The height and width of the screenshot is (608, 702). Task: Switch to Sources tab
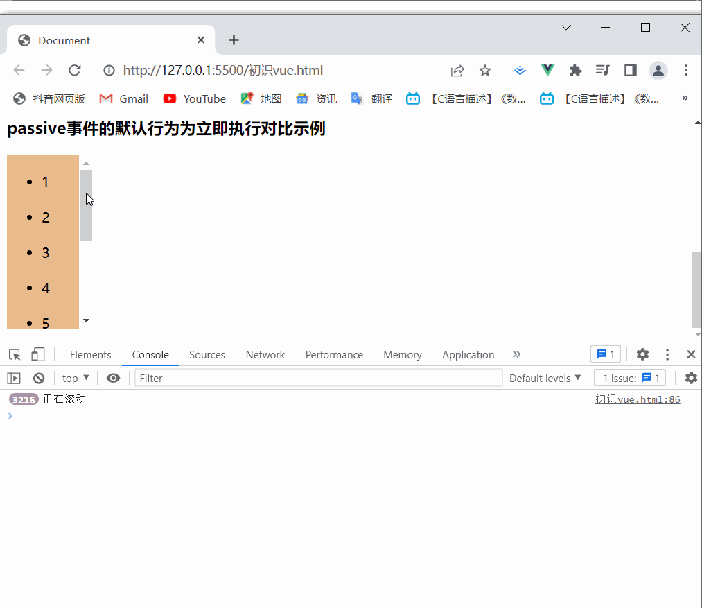click(x=207, y=355)
